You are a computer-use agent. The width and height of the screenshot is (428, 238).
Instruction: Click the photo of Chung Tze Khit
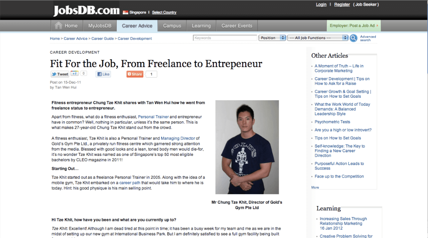[x=247, y=147]
